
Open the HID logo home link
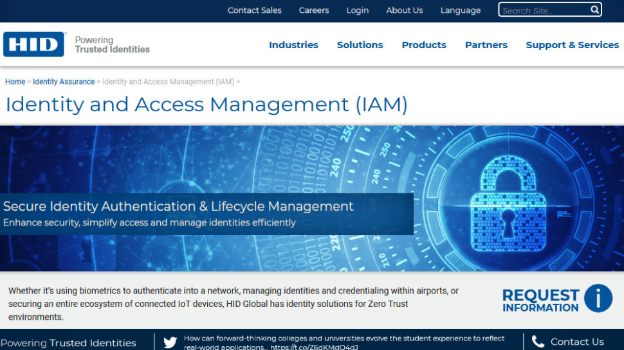click(x=33, y=44)
